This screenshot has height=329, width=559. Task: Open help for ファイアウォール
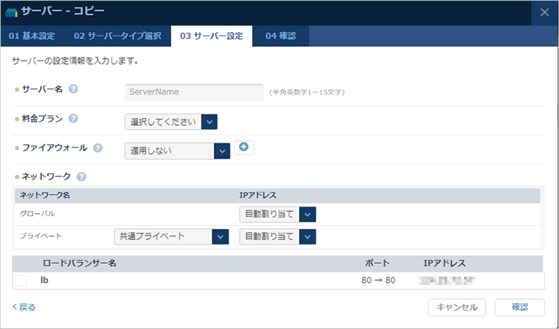tap(98, 147)
